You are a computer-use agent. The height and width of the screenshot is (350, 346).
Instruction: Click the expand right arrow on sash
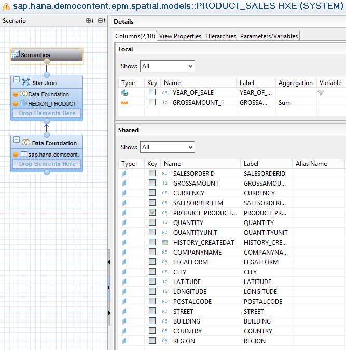click(x=109, y=313)
